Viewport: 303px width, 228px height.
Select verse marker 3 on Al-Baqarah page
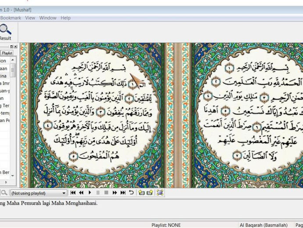click(101, 112)
